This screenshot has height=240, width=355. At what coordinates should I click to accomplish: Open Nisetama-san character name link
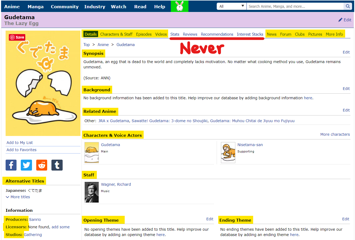(250, 145)
